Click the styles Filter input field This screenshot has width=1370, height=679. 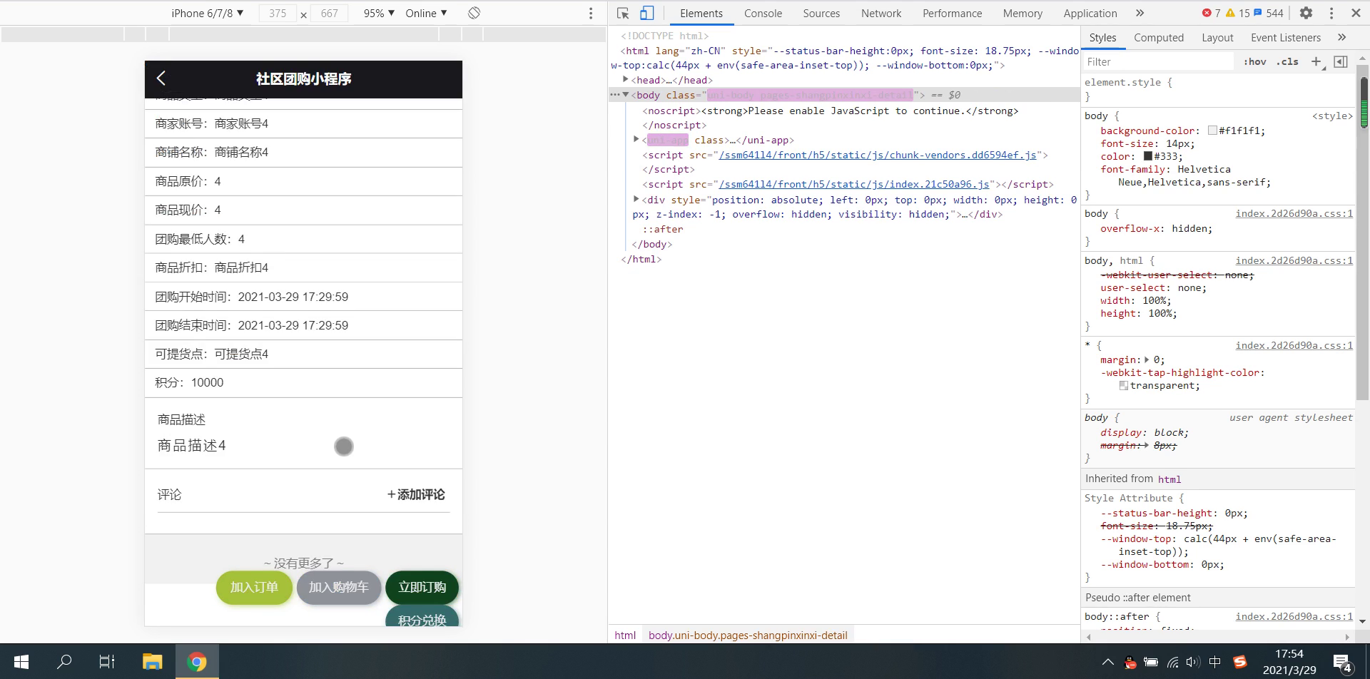click(x=1158, y=62)
